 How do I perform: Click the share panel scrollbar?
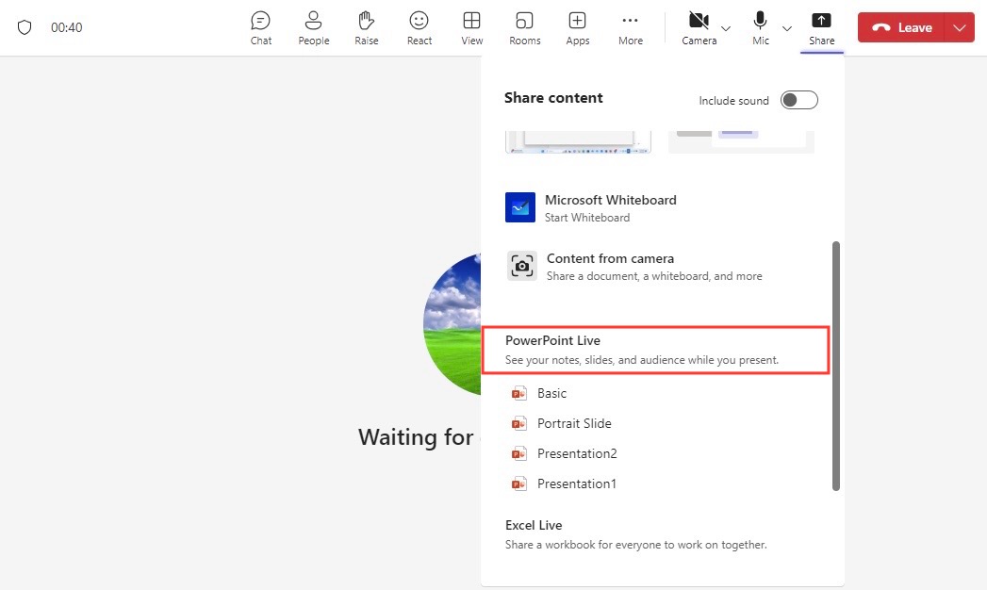[836, 366]
